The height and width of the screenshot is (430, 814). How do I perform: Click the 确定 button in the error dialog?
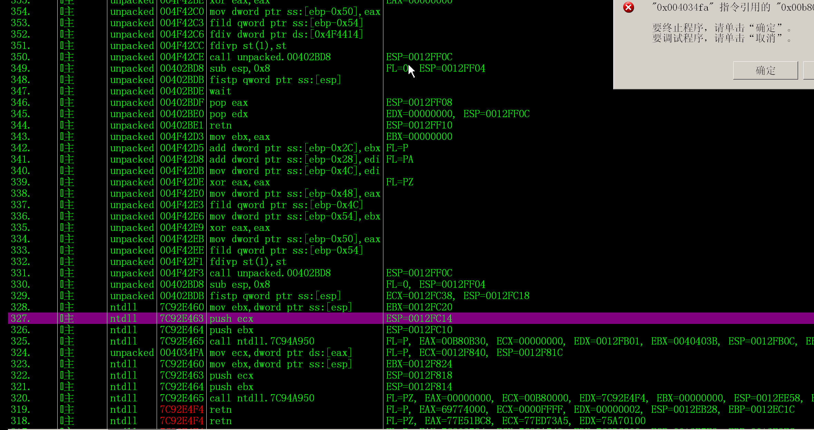(765, 71)
